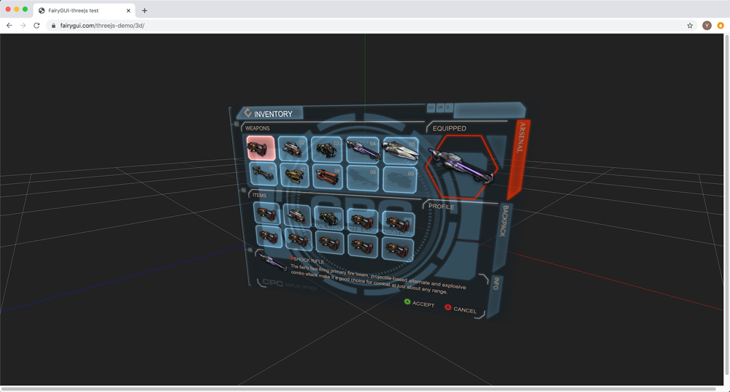Viewport: 730px width, 392px height.
Task: Select the yellow weapon in slot 07
Action: coord(294,175)
